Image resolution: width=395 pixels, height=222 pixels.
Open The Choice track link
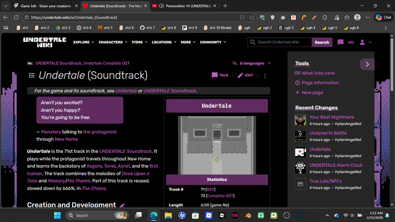click(x=94, y=188)
